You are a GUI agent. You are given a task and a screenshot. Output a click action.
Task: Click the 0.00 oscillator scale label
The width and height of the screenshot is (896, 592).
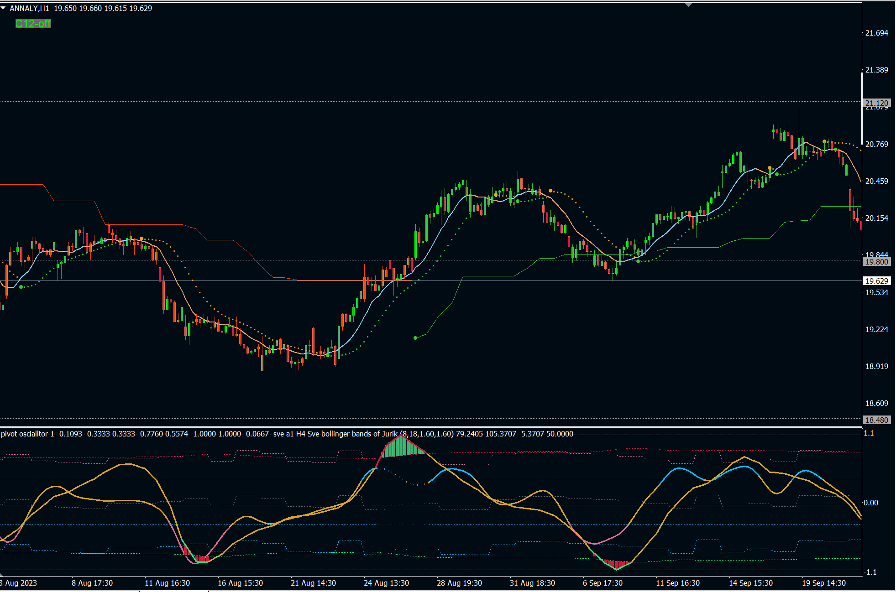(870, 503)
